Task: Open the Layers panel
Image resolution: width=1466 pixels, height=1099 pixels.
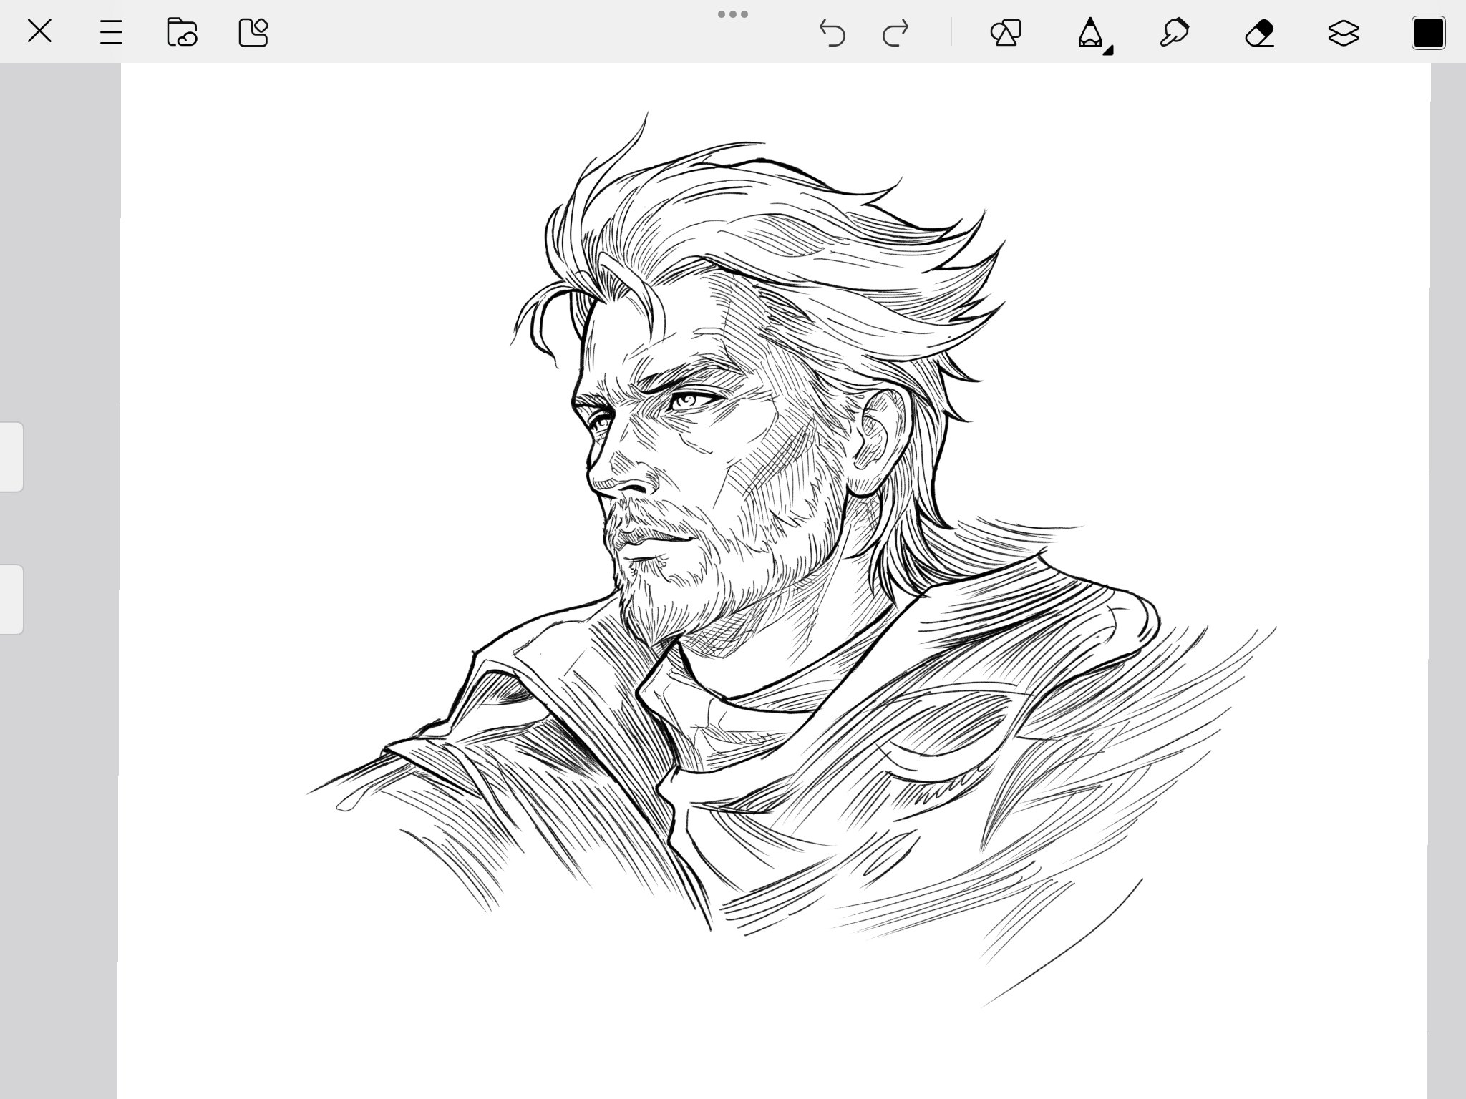Action: click(x=1344, y=33)
